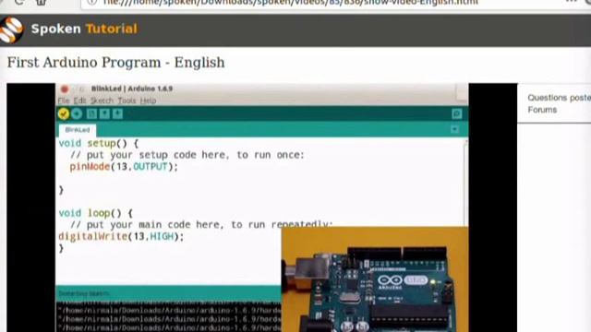Image resolution: width=591 pixels, height=332 pixels.
Task: Open the Serial Monitor magnifier icon
Action: click(457, 113)
